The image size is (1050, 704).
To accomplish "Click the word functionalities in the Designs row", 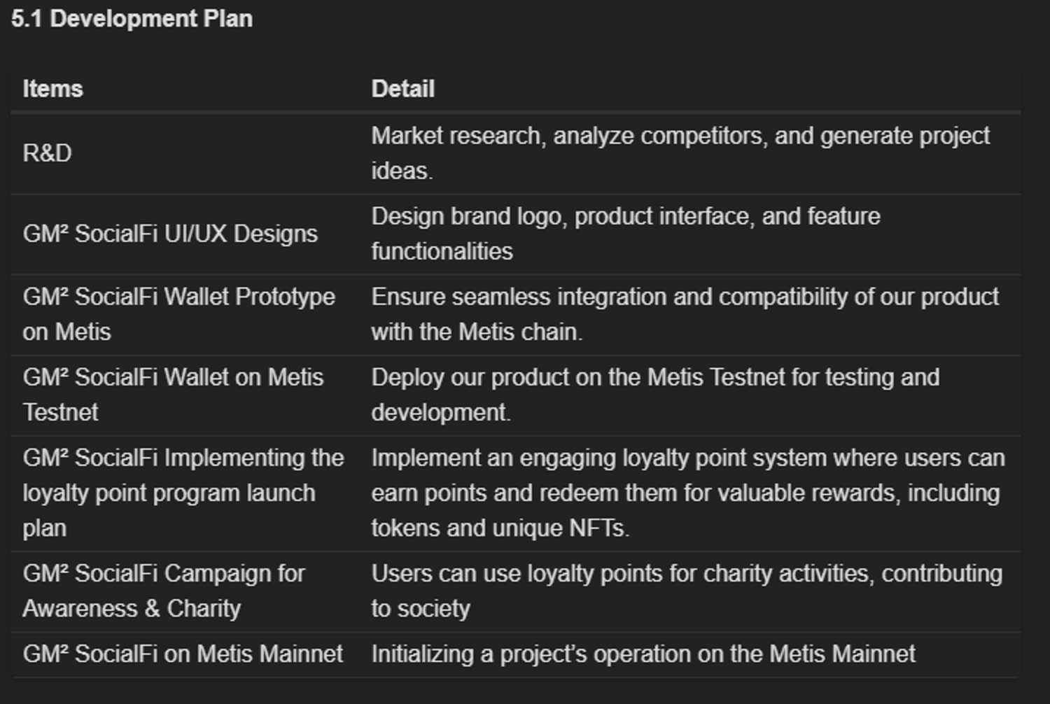I will (x=442, y=251).
